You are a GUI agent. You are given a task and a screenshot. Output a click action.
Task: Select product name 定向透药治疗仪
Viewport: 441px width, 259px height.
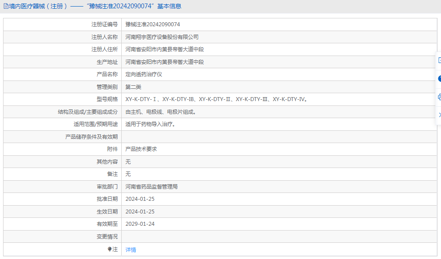click(144, 74)
